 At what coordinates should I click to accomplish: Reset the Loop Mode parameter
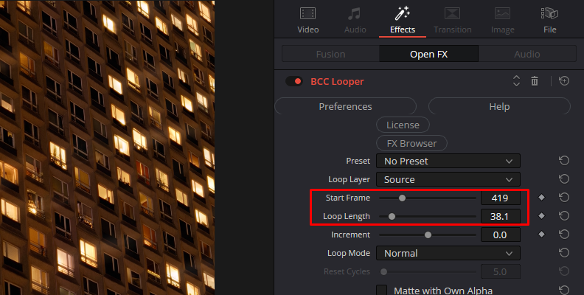pos(564,253)
